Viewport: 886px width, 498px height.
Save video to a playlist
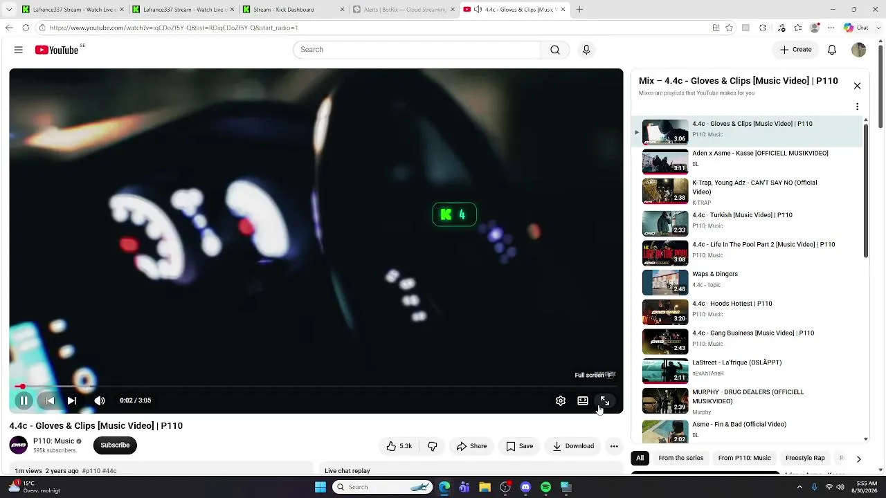point(519,446)
